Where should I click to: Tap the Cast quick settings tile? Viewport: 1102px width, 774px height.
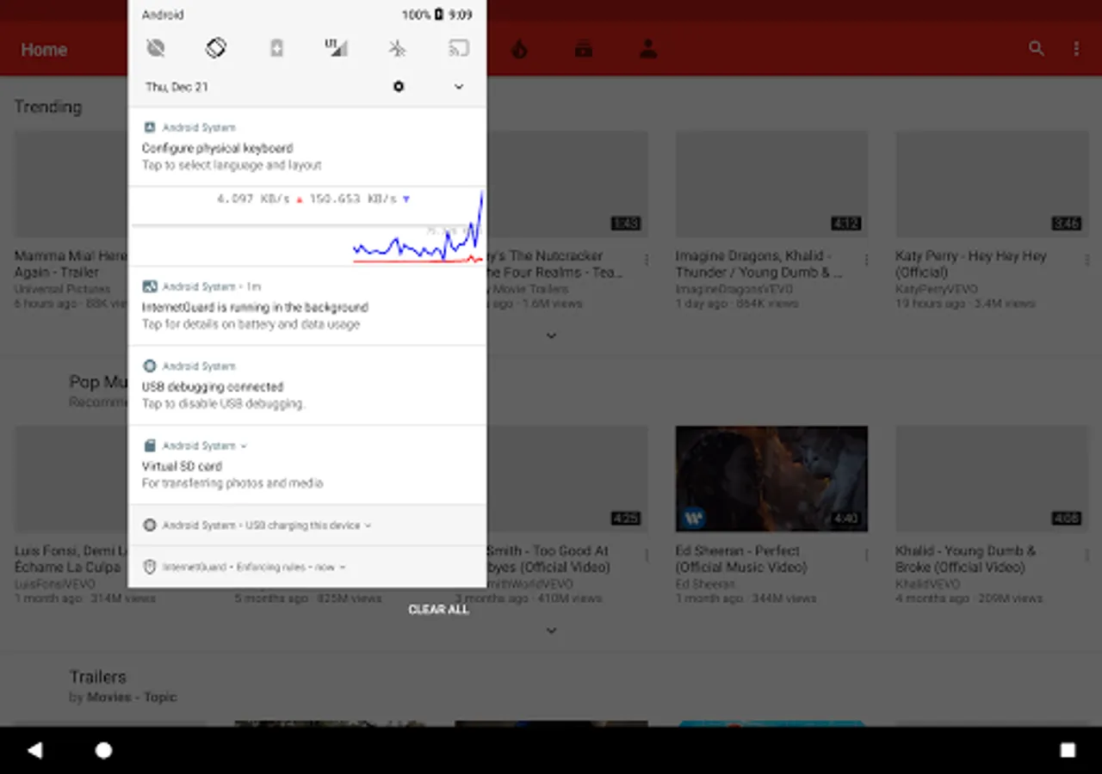coord(459,48)
